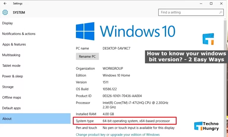Open Notifications & actions
The height and width of the screenshot is (137, 228).
(19, 34)
